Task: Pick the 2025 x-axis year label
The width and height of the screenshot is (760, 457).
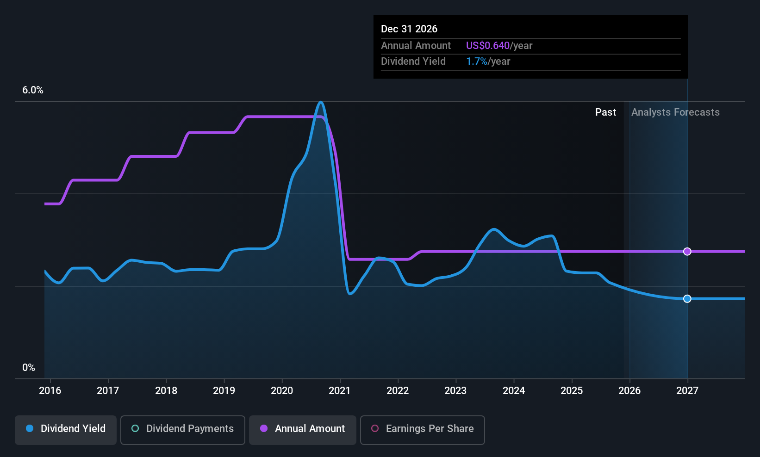Action: tap(572, 391)
